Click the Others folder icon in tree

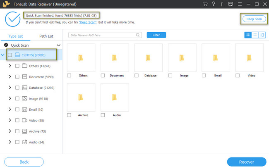pos(24,66)
